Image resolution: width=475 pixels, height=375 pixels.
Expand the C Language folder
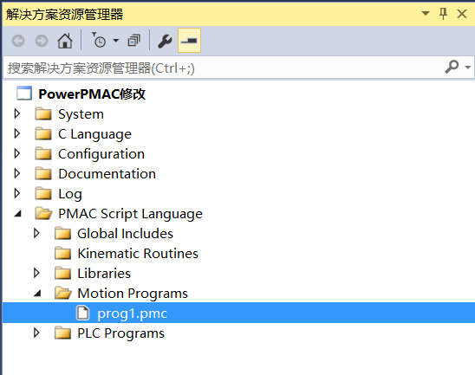[17, 133]
